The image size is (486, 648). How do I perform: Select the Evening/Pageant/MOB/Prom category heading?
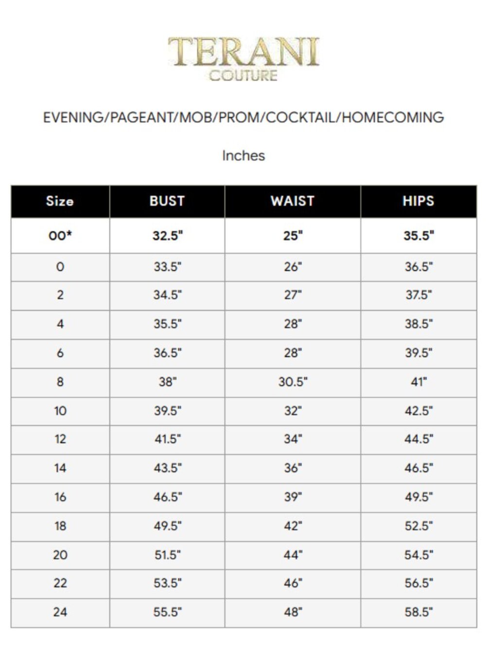pos(243,118)
